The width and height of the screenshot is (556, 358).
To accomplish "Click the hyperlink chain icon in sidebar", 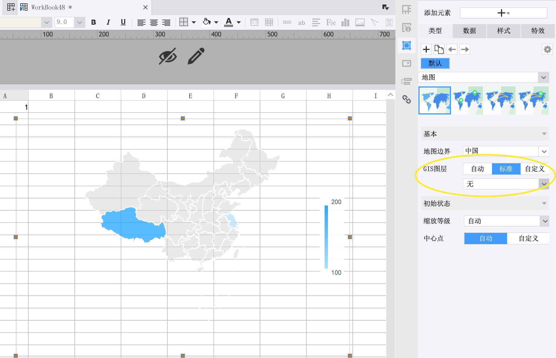I will pos(407,99).
